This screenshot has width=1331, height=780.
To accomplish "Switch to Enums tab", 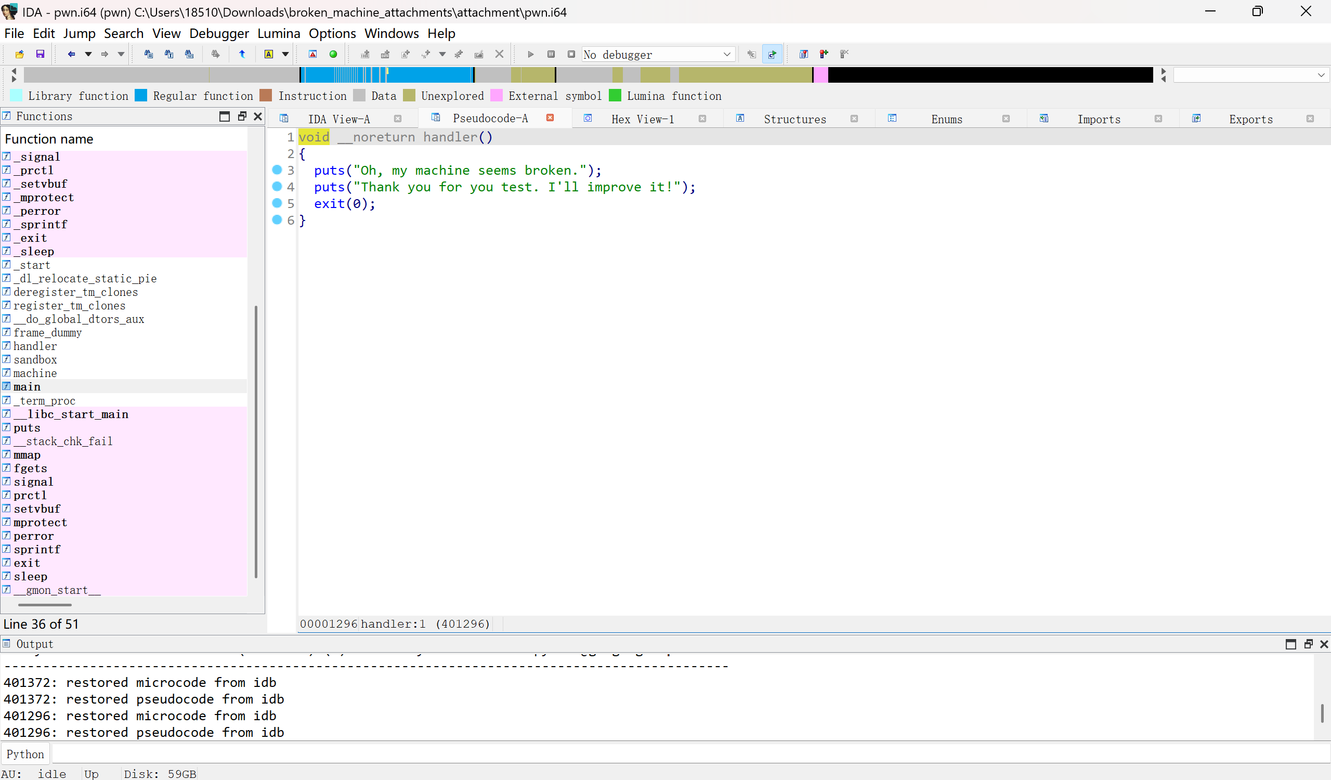I will 946,119.
